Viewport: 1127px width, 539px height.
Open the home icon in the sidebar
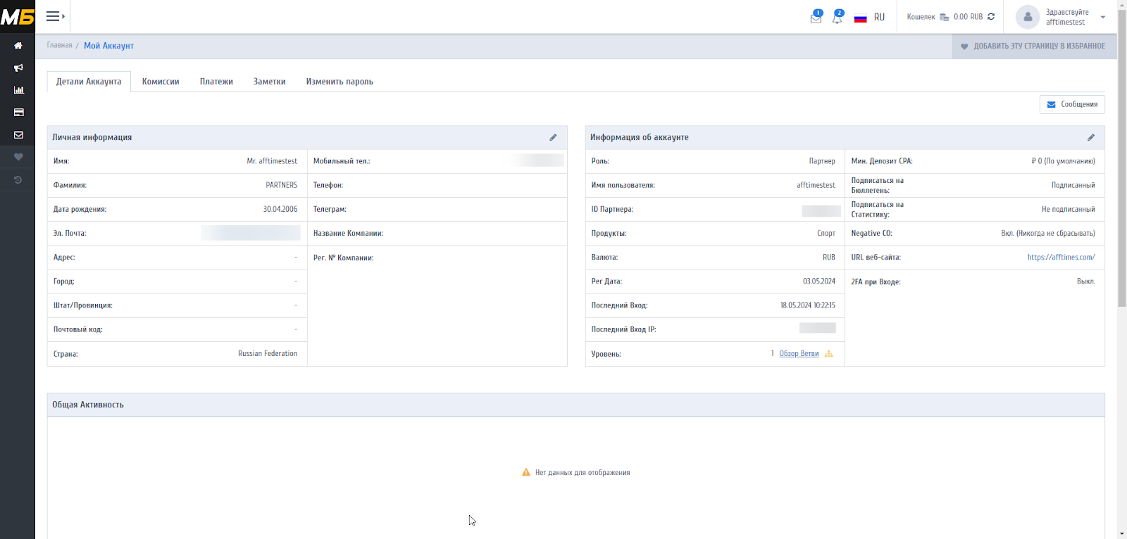click(x=18, y=46)
